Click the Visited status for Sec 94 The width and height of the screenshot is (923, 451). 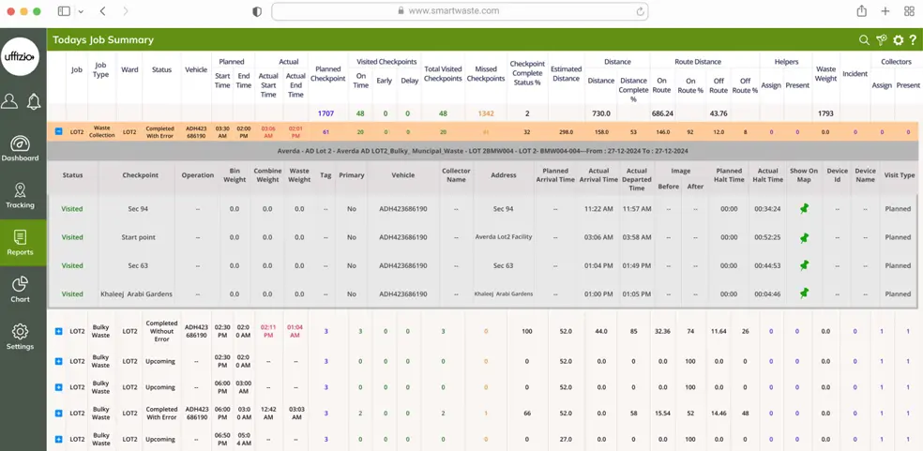pyautogui.click(x=72, y=209)
